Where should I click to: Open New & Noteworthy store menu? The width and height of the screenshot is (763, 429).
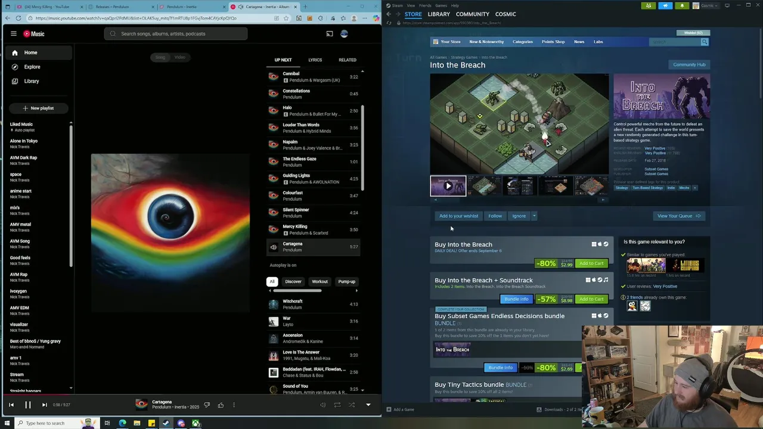[486, 42]
